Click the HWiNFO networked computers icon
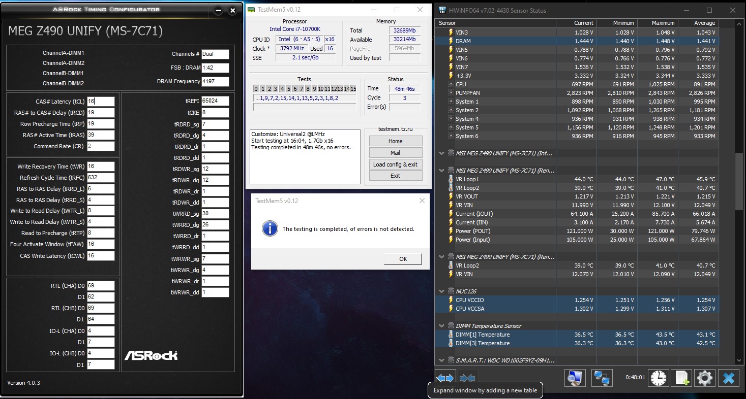Image resolution: width=746 pixels, height=399 pixels. [x=602, y=378]
